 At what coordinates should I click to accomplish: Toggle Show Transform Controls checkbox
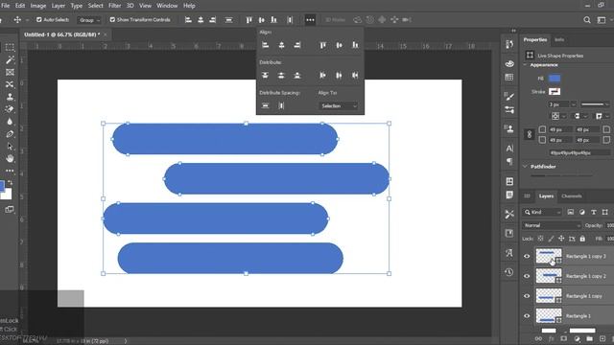pyautogui.click(x=112, y=19)
